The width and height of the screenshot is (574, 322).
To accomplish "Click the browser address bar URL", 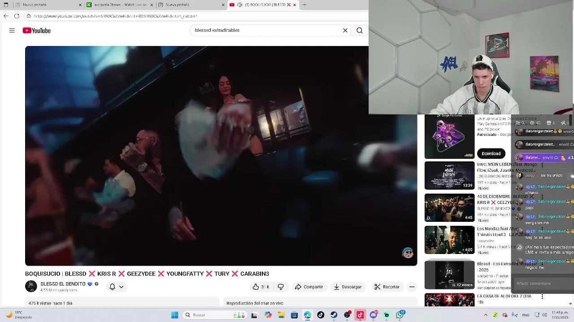I will (x=116, y=16).
